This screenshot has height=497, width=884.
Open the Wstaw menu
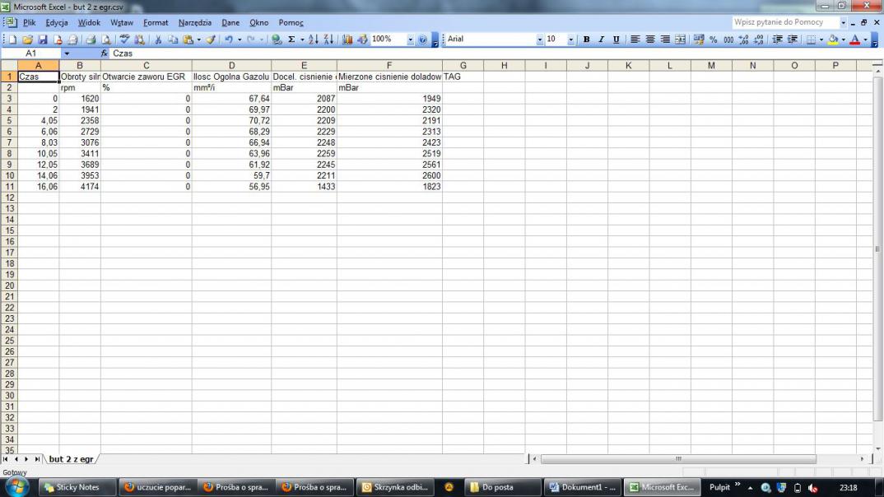121,22
